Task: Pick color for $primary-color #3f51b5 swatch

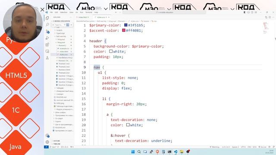Action: click(x=125, y=25)
